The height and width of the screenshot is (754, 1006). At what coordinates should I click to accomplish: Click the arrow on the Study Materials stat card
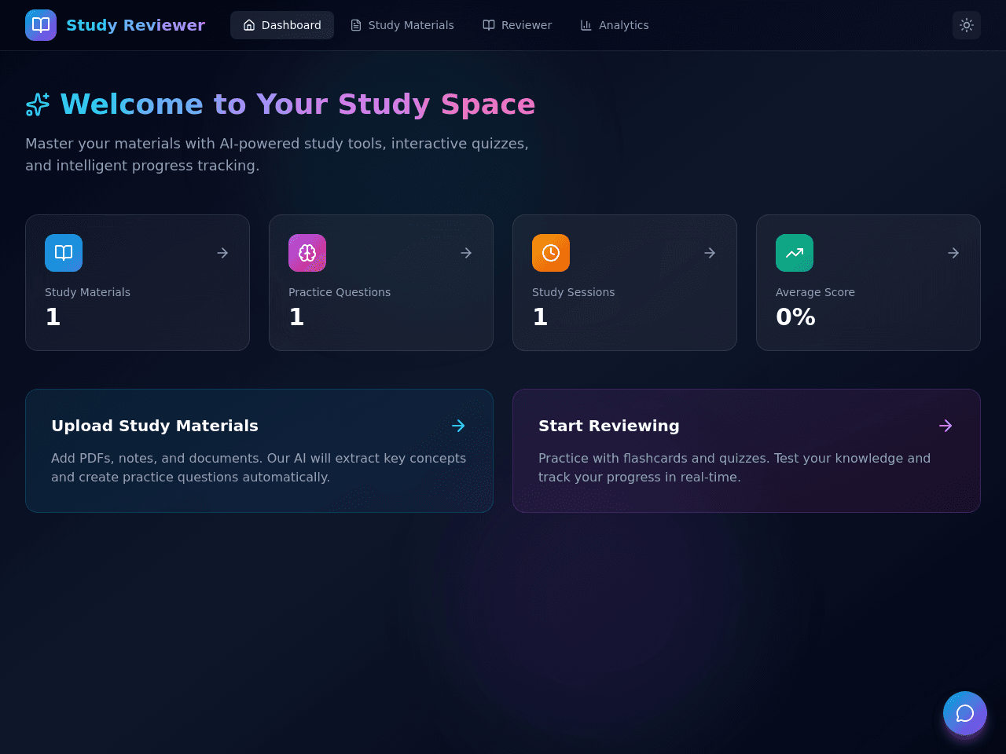(222, 253)
